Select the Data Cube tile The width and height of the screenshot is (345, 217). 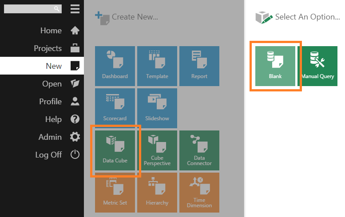click(x=115, y=150)
